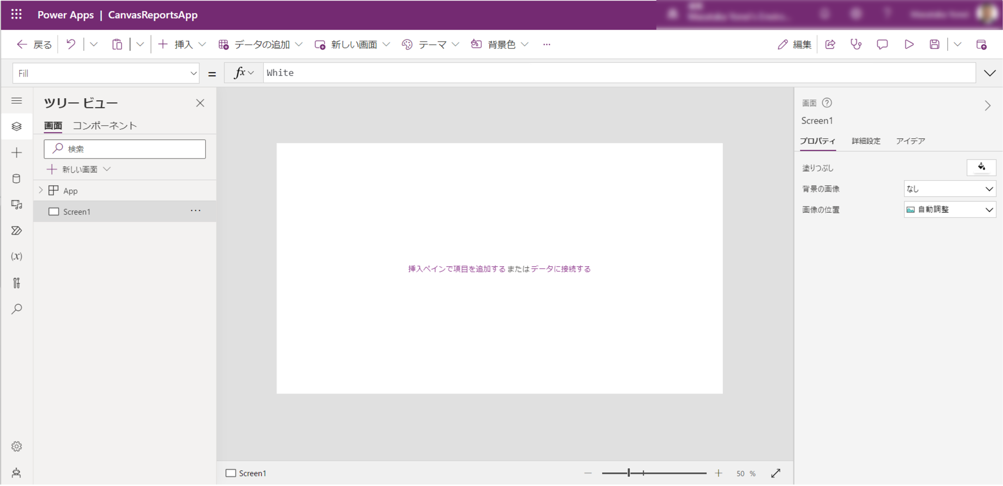The image size is (1003, 486).
Task: Open the comments icon
Action: 882,45
